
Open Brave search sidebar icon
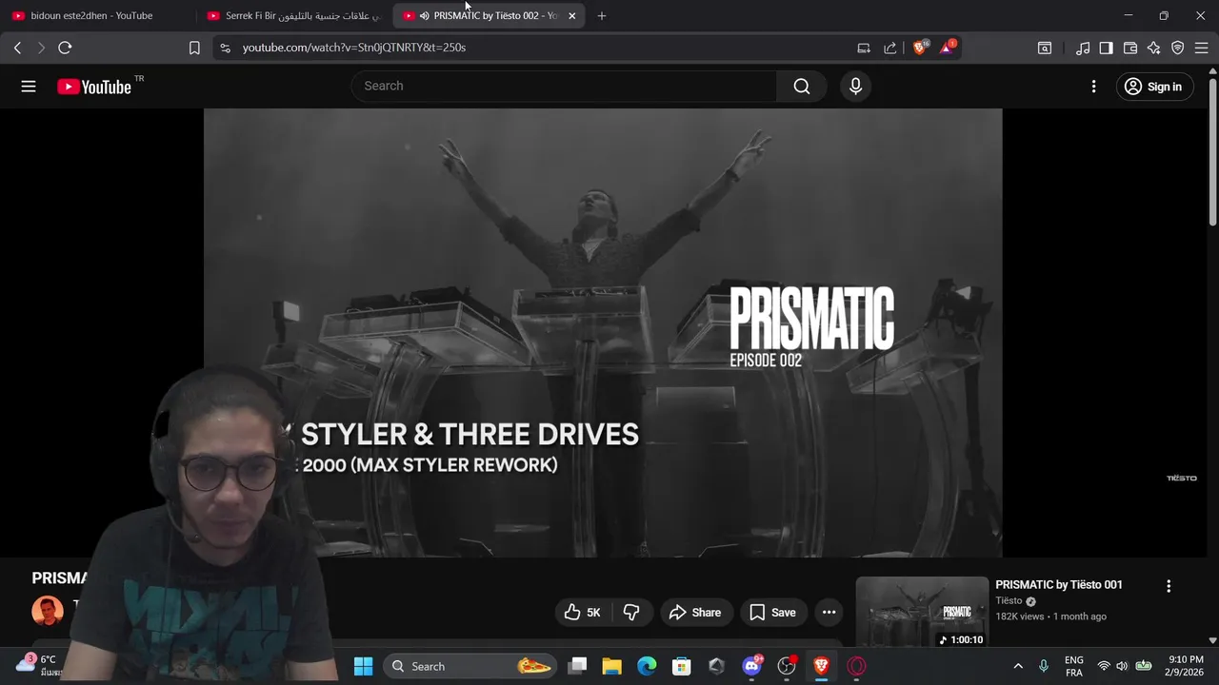[x=1045, y=48]
